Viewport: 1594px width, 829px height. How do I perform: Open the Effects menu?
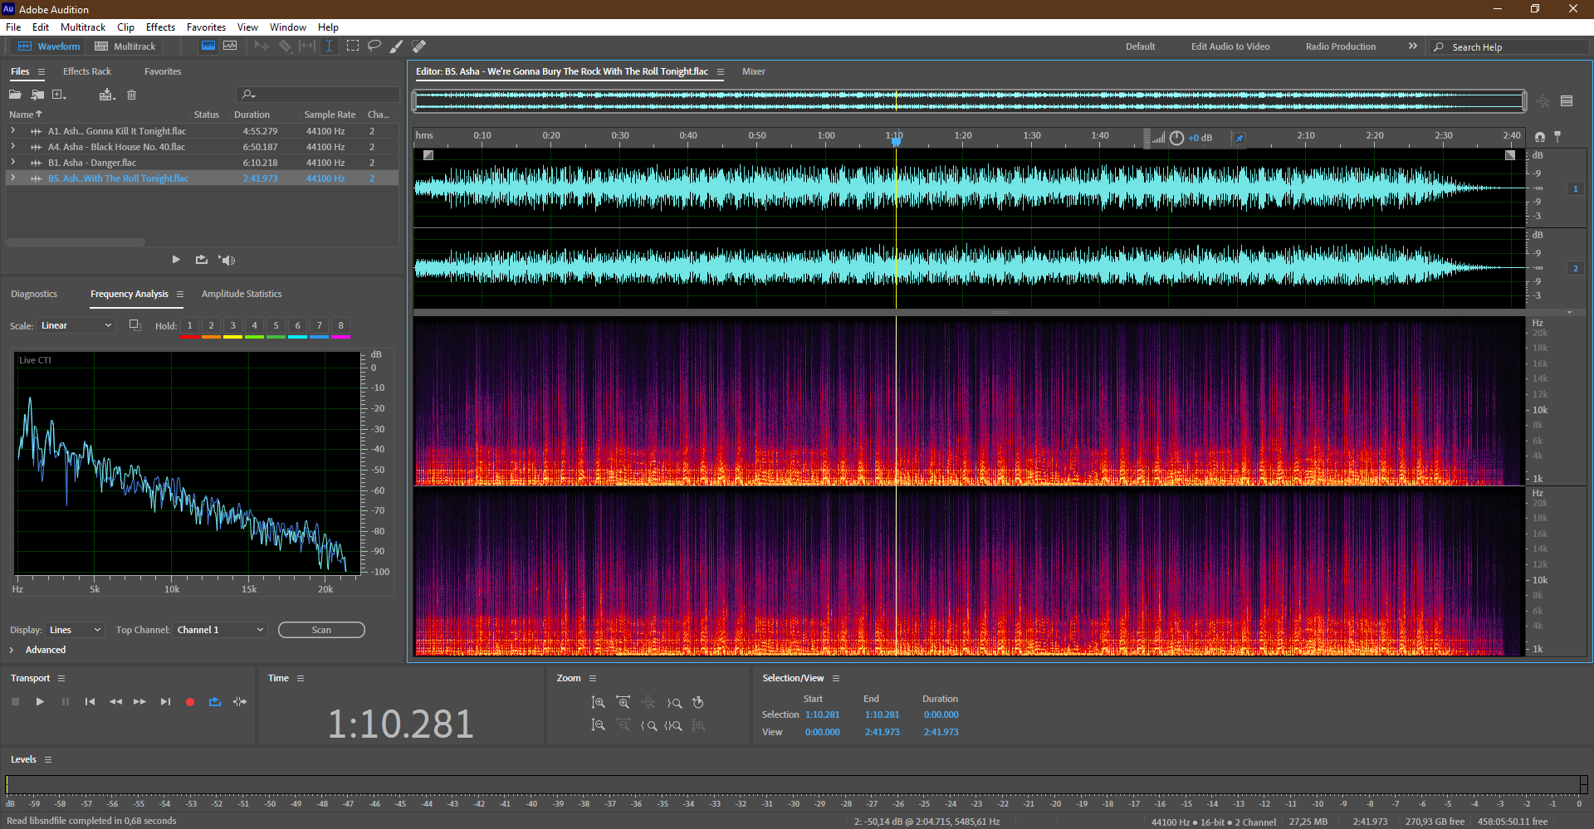160,27
